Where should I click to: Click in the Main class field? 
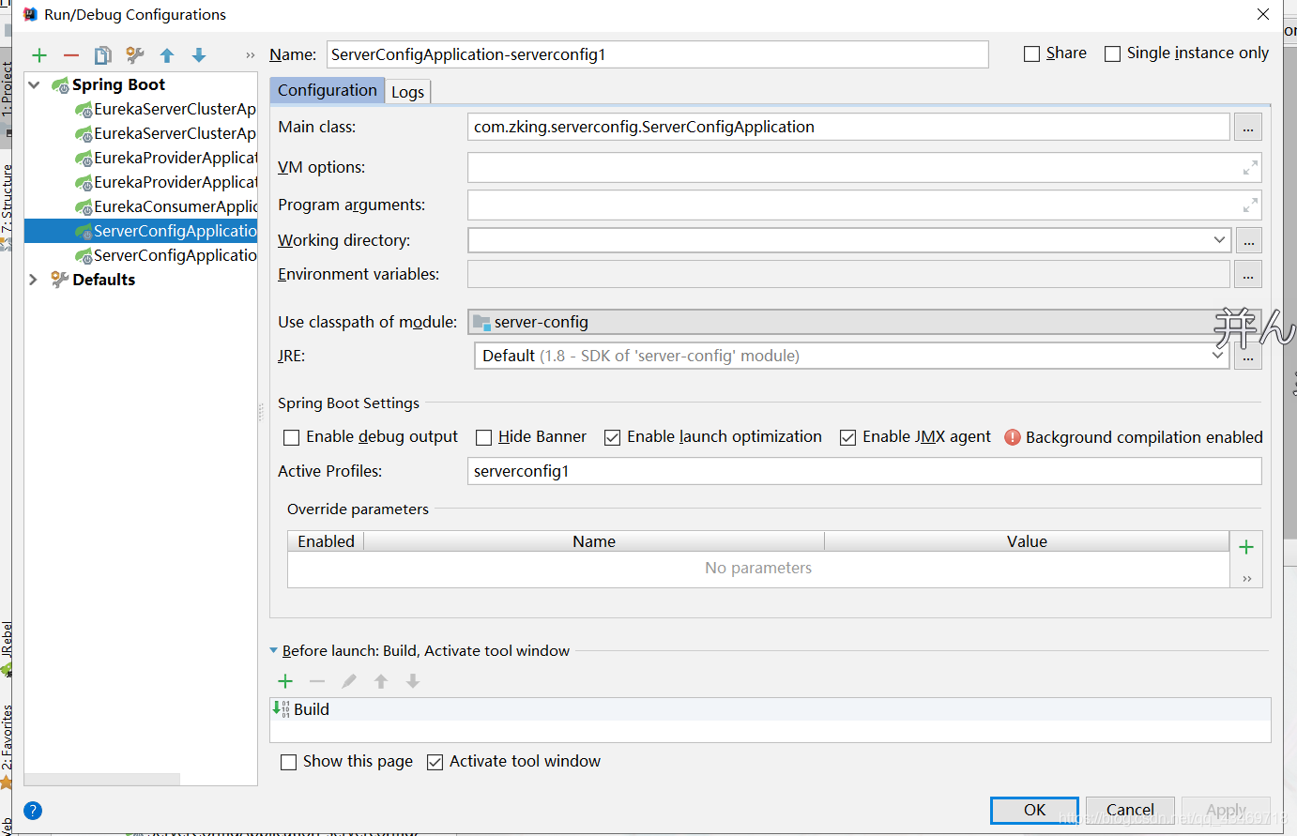[x=848, y=127]
